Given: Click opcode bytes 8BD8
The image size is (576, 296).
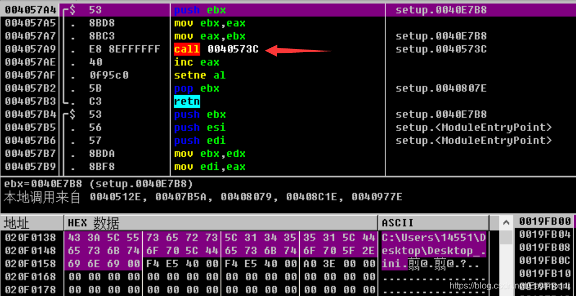Looking at the screenshot, I should [102, 23].
